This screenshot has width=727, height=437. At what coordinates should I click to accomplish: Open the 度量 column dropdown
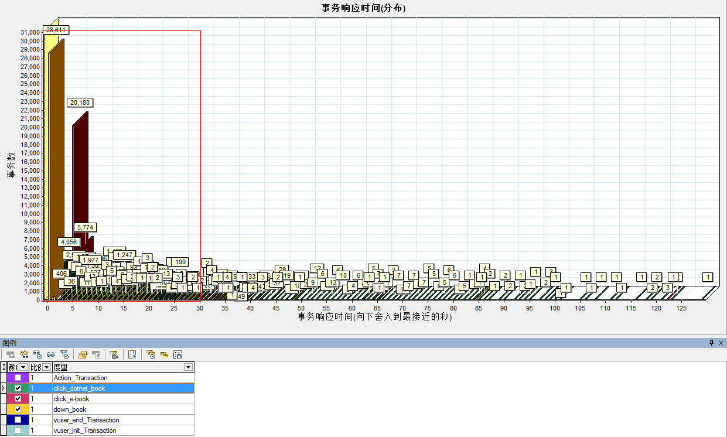(x=188, y=367)
